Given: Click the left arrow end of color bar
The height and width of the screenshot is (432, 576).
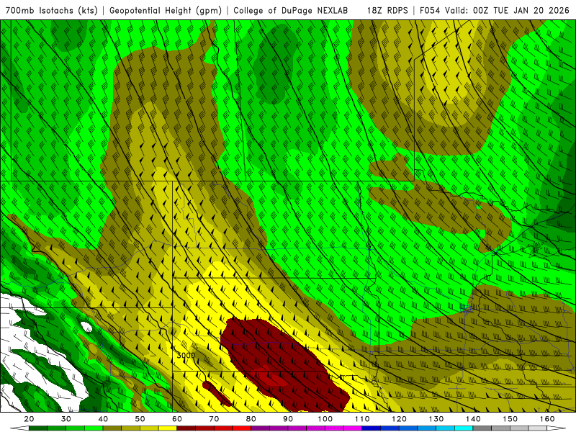Looking at the screenshot, I should [19, 428].
